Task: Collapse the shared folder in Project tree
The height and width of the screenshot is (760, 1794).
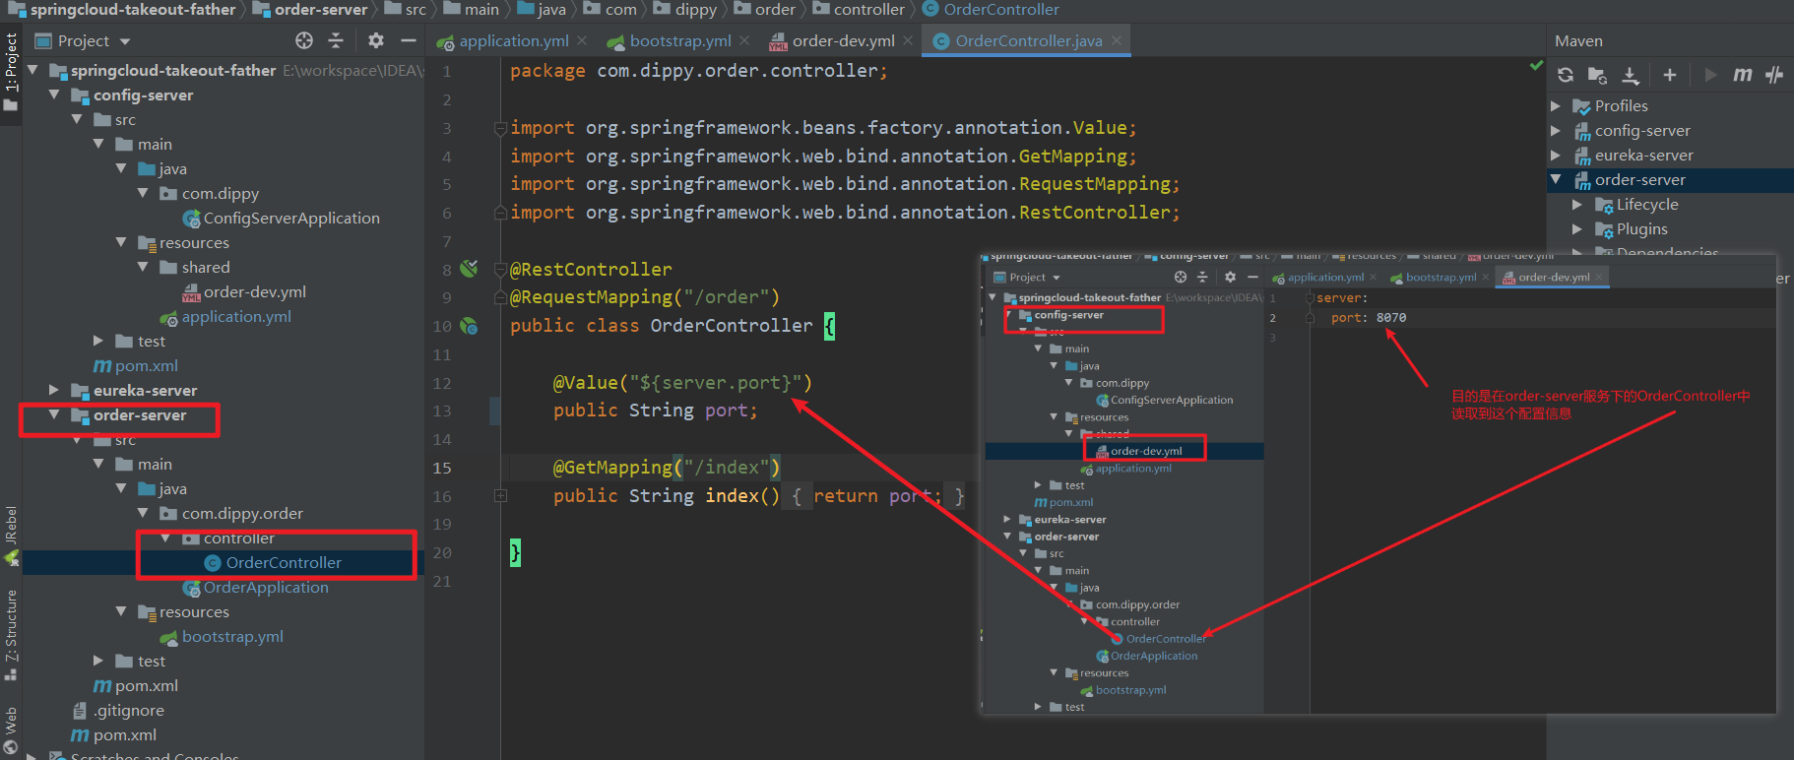Action: pyautogui.click(x=143, y=267)
